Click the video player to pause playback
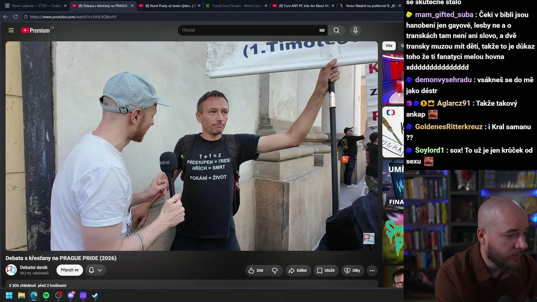 [x=192, y=146]
